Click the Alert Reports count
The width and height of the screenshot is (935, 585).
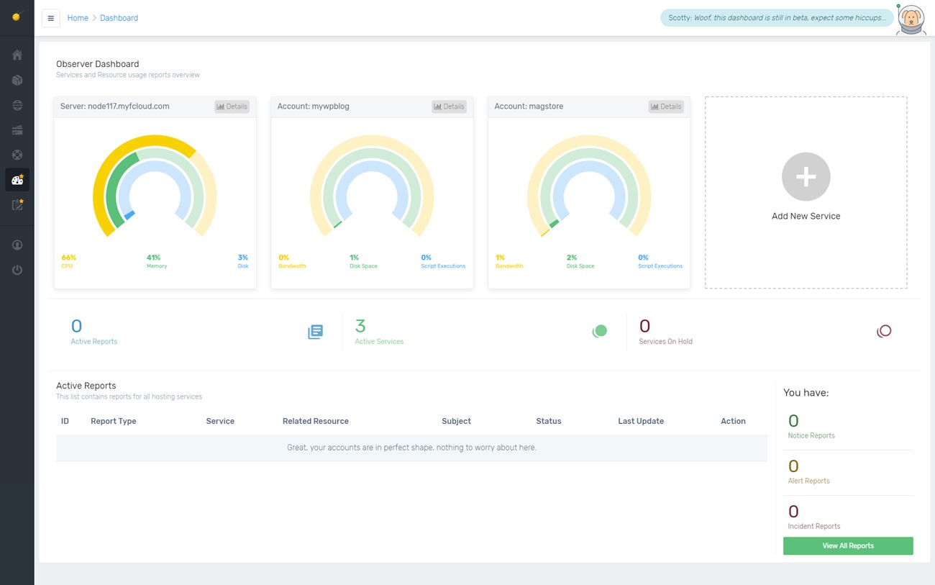coord(793,466)
